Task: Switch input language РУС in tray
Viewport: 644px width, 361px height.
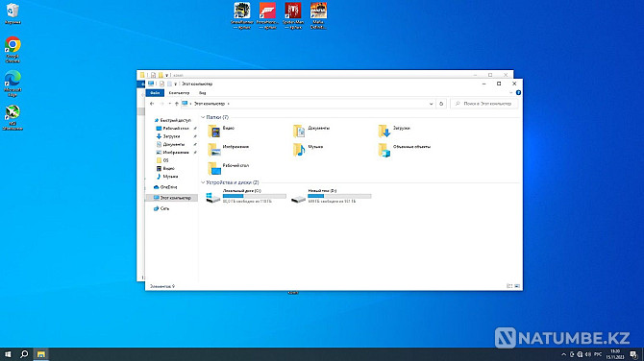Action: pyautogui.click(x=598, y=354)
